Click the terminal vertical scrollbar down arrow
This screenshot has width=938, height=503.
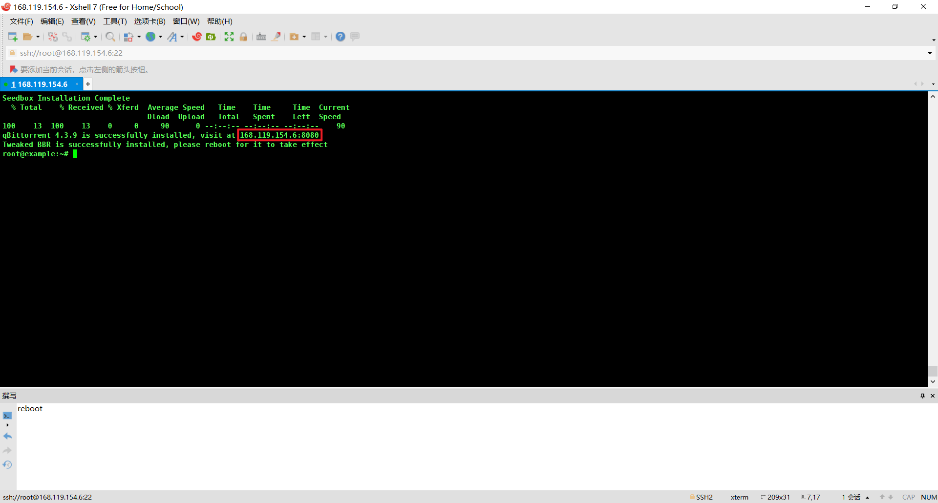[x=933, y=382]
